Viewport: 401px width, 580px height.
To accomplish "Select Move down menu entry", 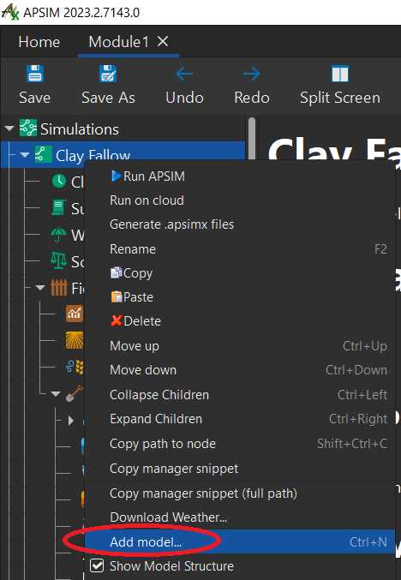I will point(240,370).
